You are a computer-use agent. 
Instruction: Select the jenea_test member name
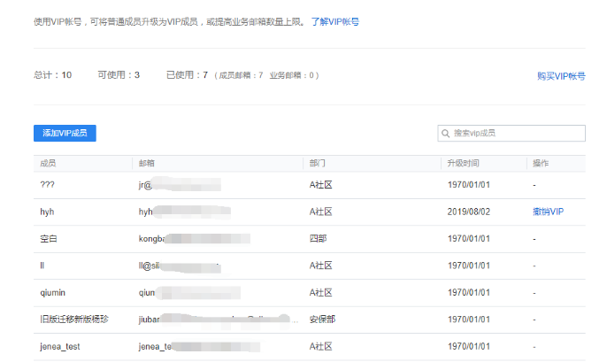click(x=60, y=346)
